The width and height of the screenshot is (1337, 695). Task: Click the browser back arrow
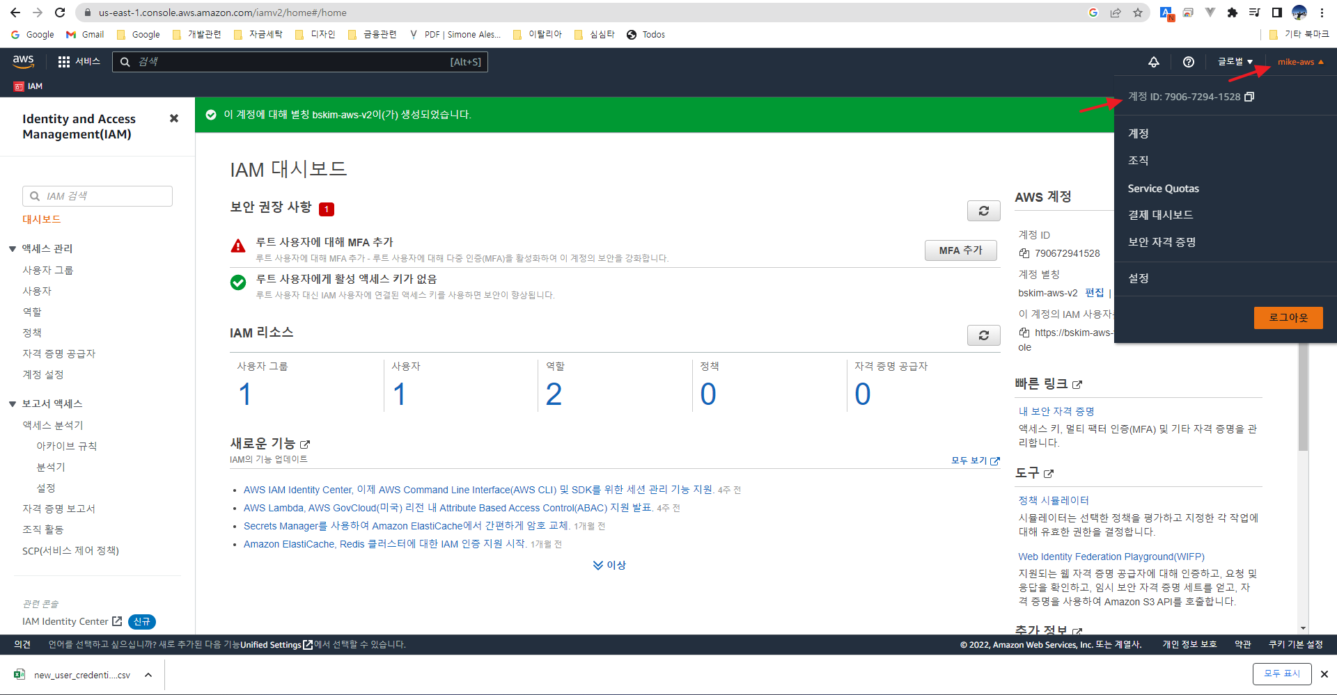click(15, 13)
